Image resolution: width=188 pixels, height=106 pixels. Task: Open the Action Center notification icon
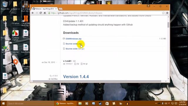coord(176,103)
